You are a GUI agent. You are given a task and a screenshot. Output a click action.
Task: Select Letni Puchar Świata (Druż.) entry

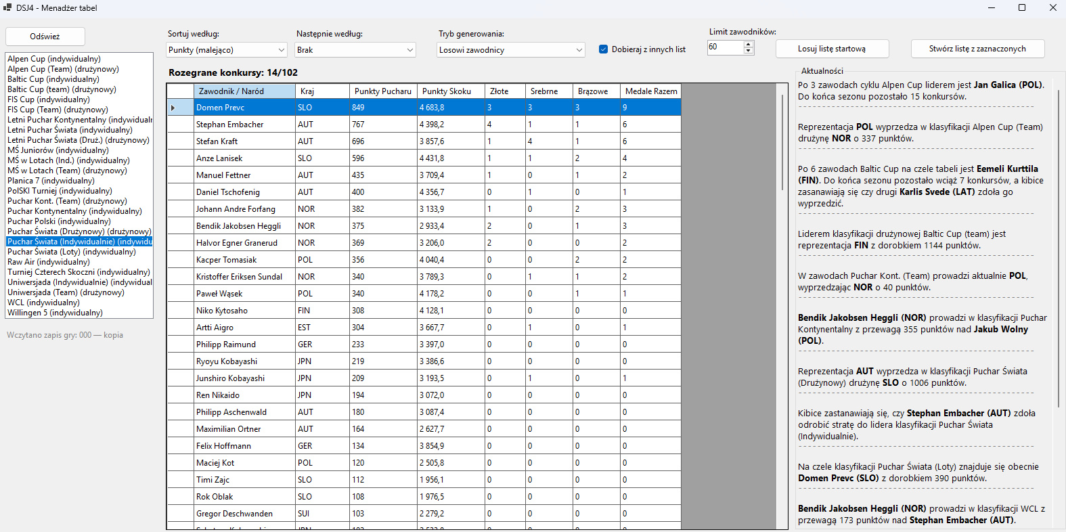pos(79,140)
